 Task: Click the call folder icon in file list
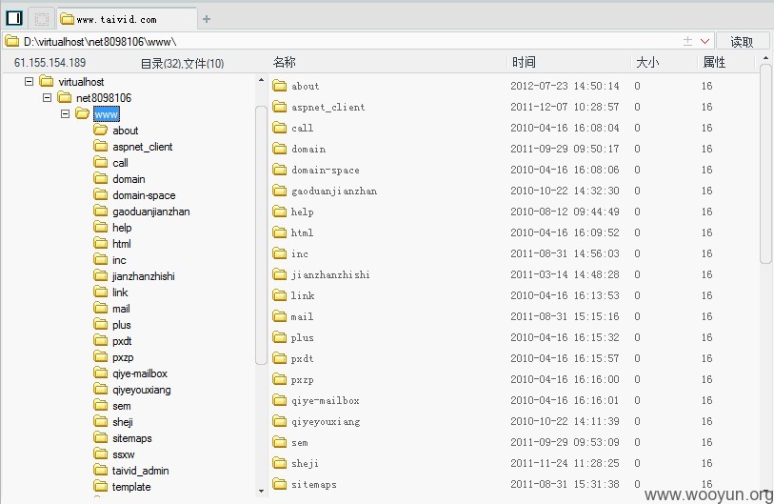pyautogui.click(x=279, y=128)
